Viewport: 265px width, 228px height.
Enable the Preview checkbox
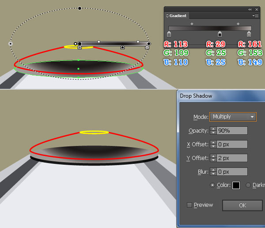click(189, 205)
